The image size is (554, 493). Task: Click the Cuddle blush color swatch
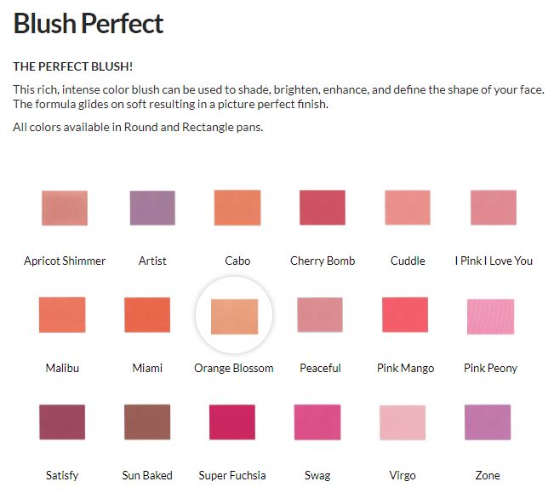tap(408, 208)
